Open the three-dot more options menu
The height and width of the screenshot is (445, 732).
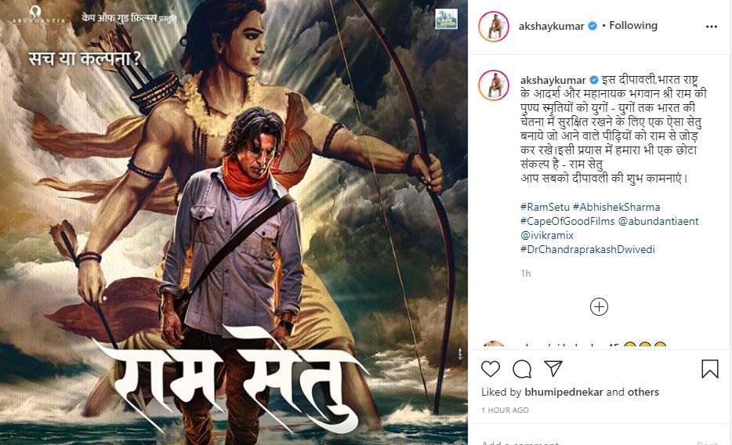tap(712, 27)
